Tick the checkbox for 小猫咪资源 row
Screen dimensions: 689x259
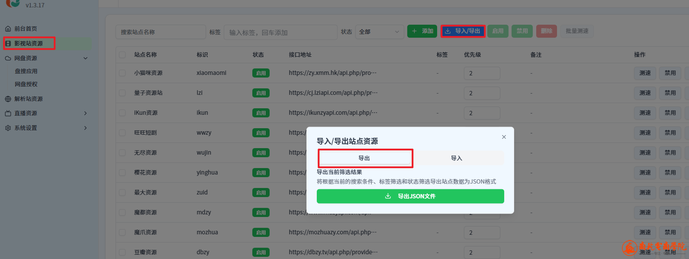(x=122, y=73)
